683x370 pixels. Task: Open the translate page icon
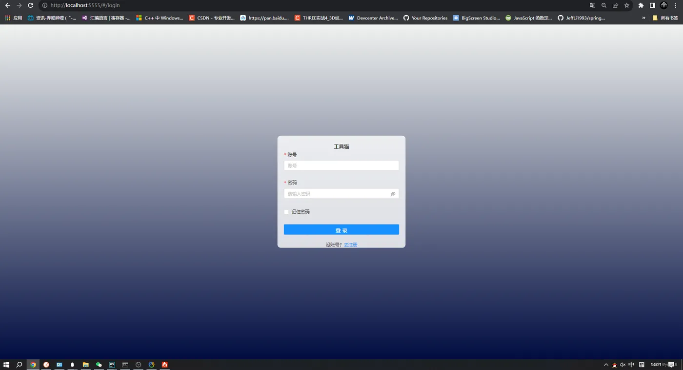coord(592,5)
